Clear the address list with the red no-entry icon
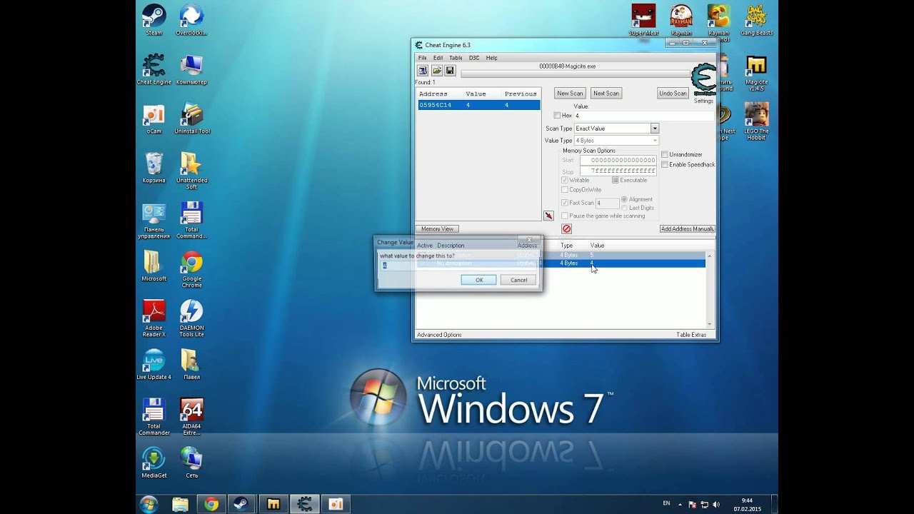This screenshot has height=514, width=914. click(x=566, y=228)
